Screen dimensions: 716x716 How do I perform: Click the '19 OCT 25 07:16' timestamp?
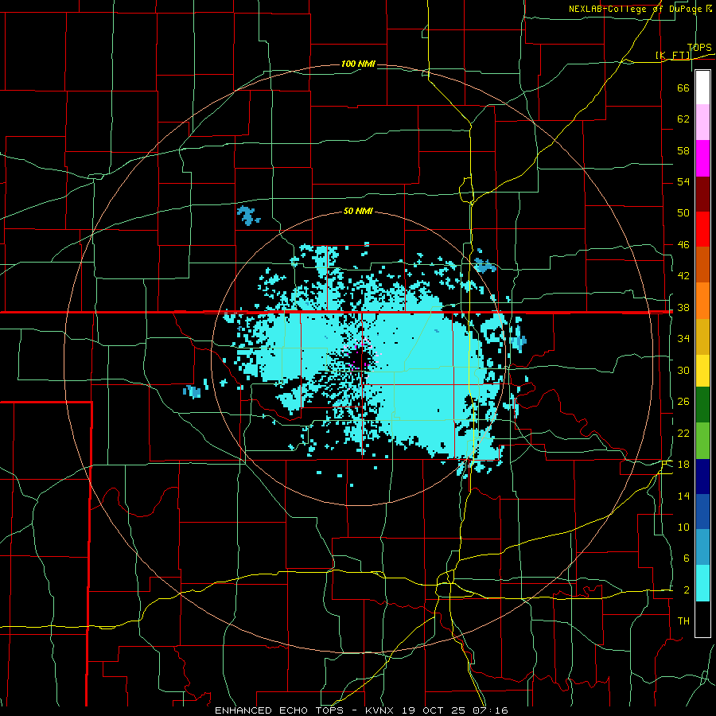click(455, 710)
